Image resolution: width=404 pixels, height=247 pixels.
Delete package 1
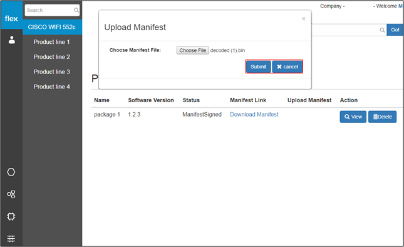(x=382, y=117)
